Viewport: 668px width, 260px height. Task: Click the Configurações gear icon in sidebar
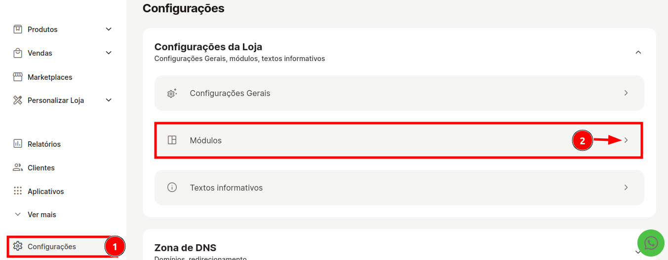point(18,246)
